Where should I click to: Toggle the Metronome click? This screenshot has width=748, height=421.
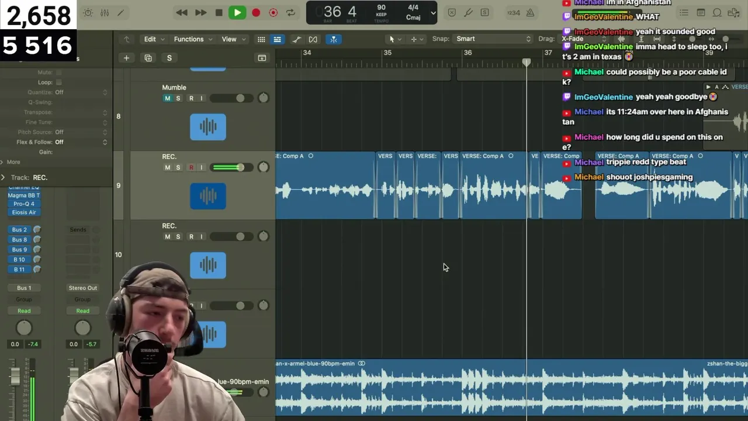click(x=530, y=13)
